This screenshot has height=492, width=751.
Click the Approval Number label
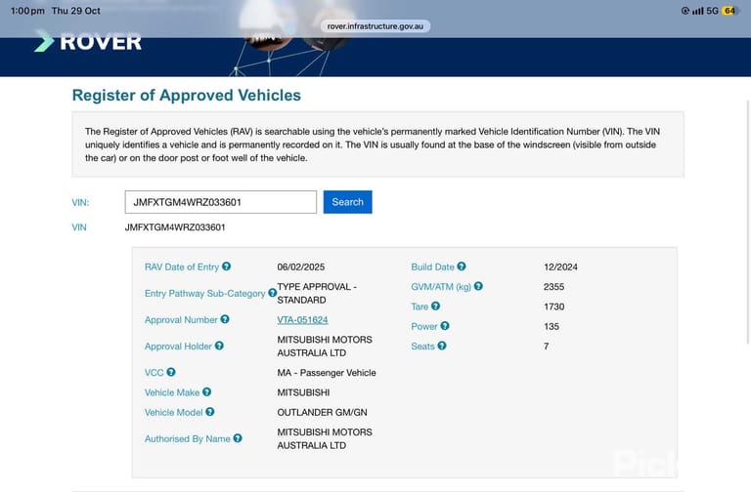[181, 319]
